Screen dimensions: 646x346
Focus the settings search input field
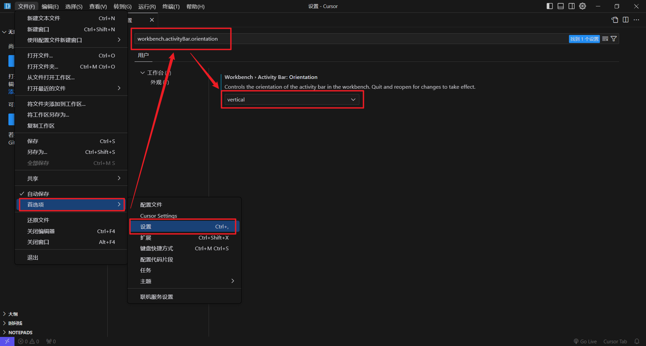pos(336,39)
